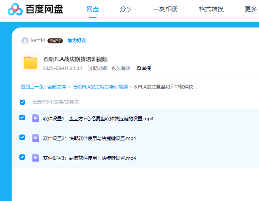
Task: Open the 一刻相册 tab
Action: [x=165, y=9]
